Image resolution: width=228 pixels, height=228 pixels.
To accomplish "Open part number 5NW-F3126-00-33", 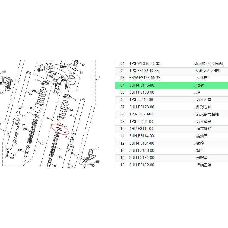I will [x=145, y=78].
